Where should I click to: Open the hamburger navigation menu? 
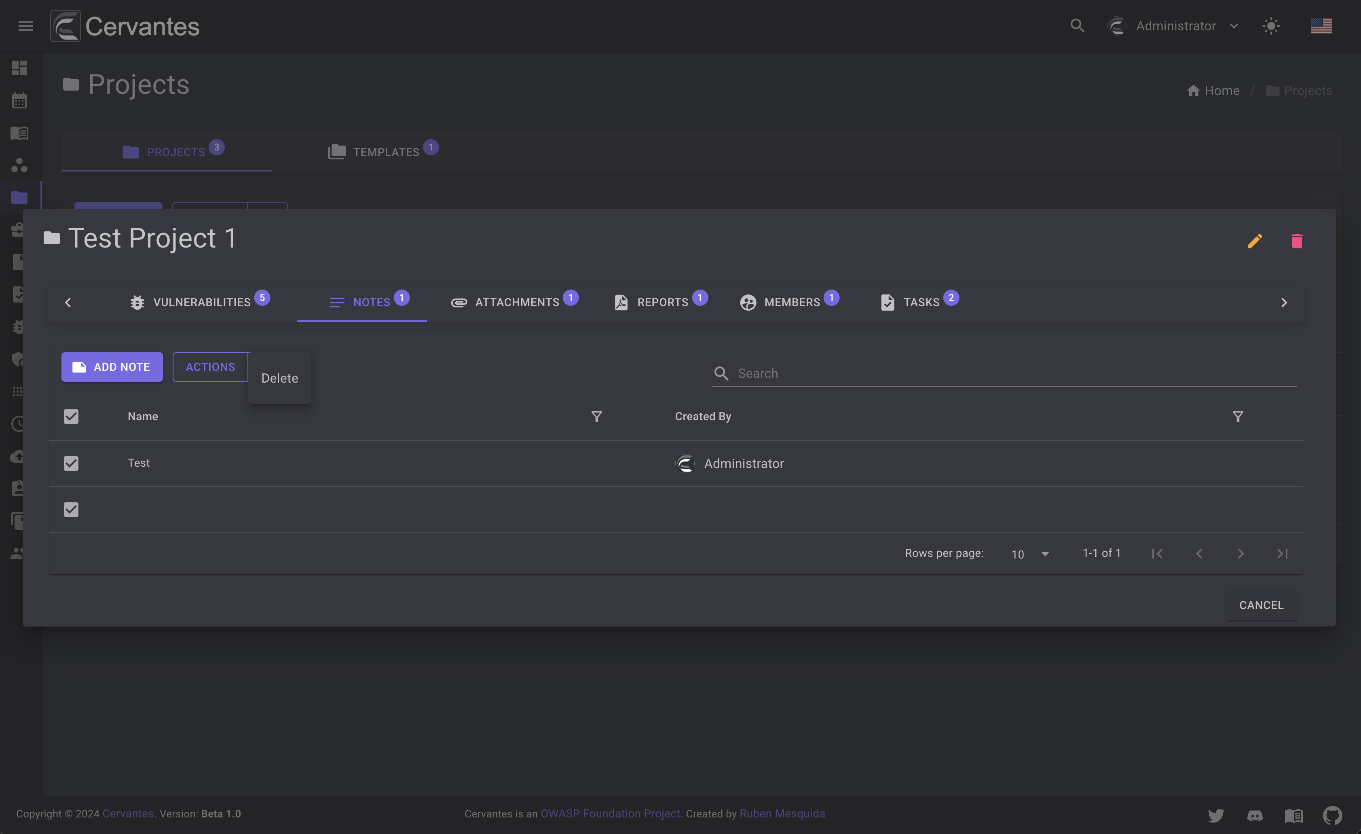(x=25, y=26)
